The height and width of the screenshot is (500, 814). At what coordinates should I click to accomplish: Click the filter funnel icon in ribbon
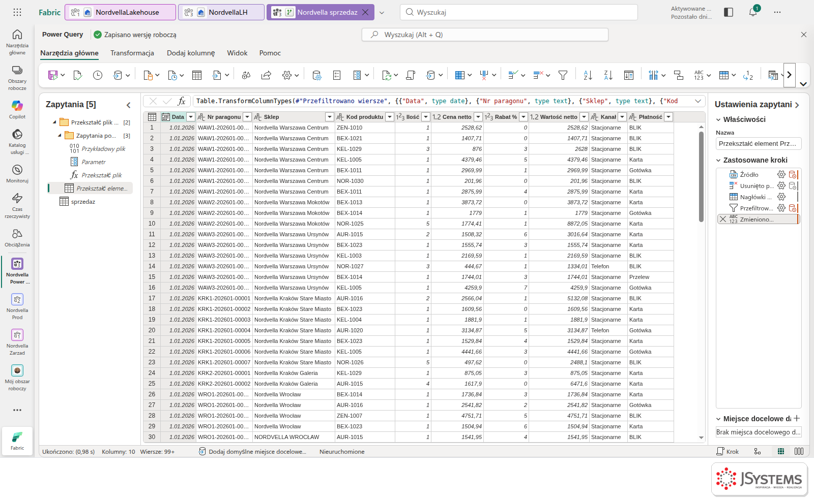click(x=563, y=75)
